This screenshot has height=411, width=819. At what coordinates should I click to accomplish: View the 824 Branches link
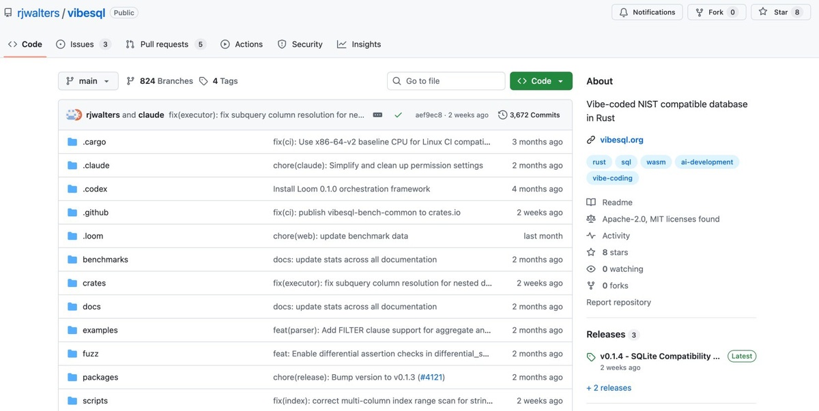click(160, 81)
